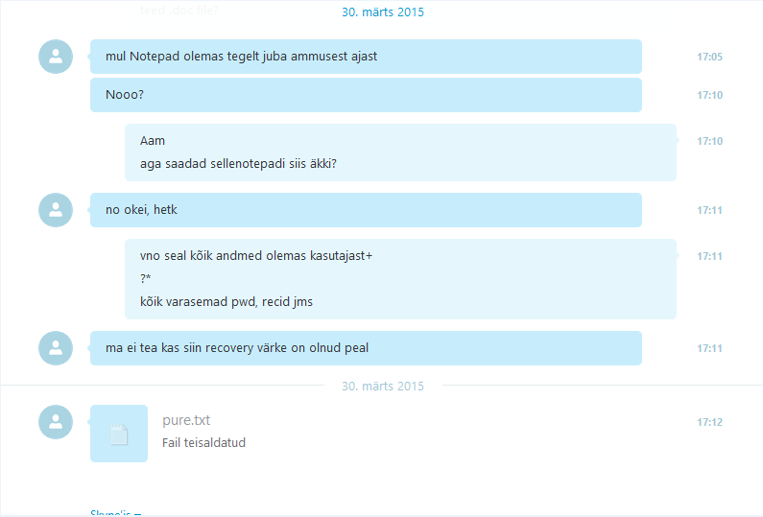Open the top '30. märts 2015' date header
The width and height of the screenshot is (763, 517).
(x=383, y=12)
